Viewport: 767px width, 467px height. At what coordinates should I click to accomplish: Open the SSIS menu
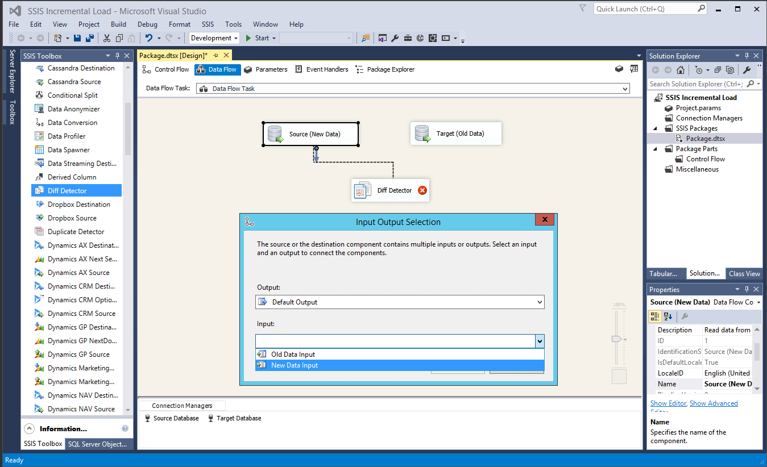[208, 24]
